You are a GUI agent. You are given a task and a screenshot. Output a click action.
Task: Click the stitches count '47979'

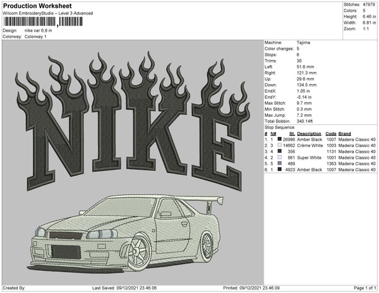pos(369,4)
